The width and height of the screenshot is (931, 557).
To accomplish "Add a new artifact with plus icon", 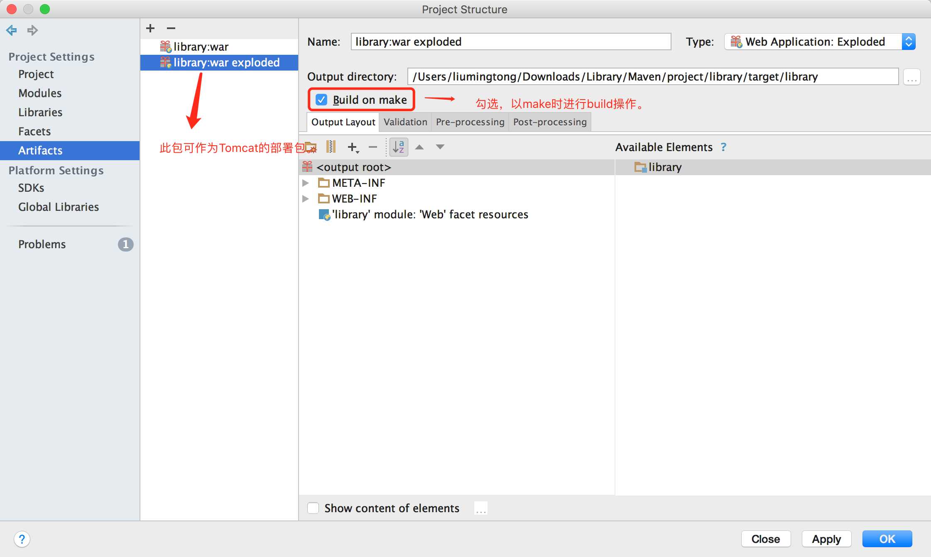I will 150,28.
